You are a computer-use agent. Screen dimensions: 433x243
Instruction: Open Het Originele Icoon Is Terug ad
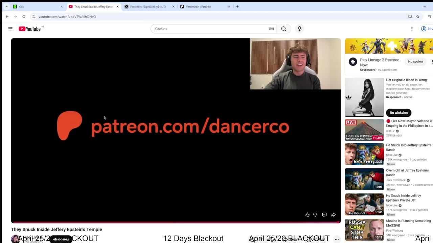tap(406, 80)
